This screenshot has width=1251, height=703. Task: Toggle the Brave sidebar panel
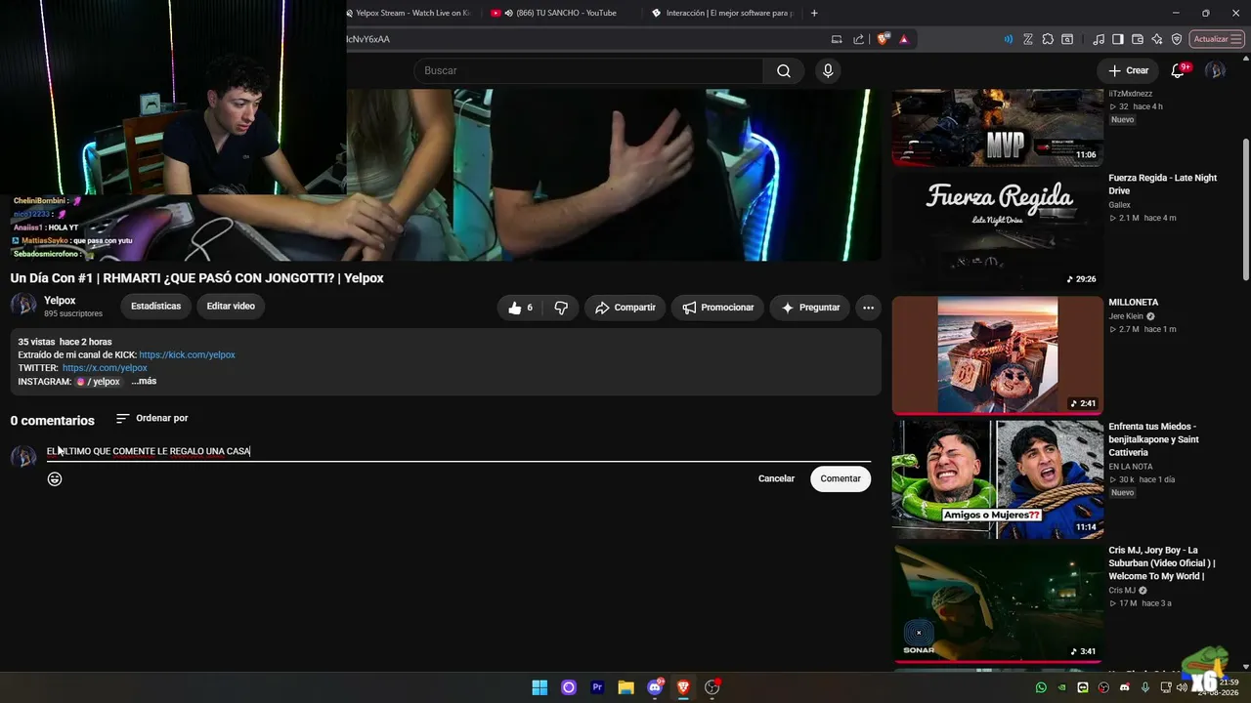point(1118,39)
